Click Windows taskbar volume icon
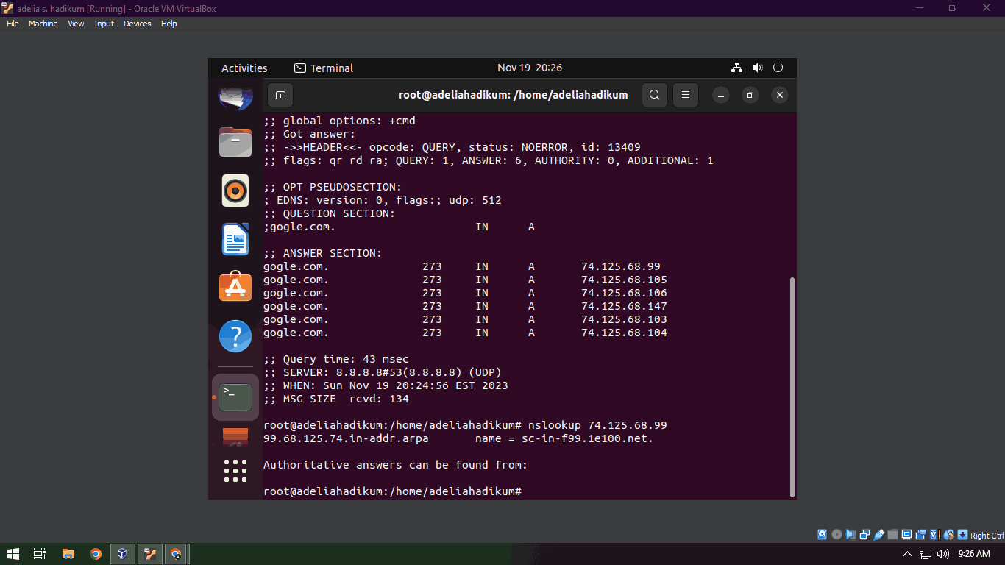 (x=943, y=554)
